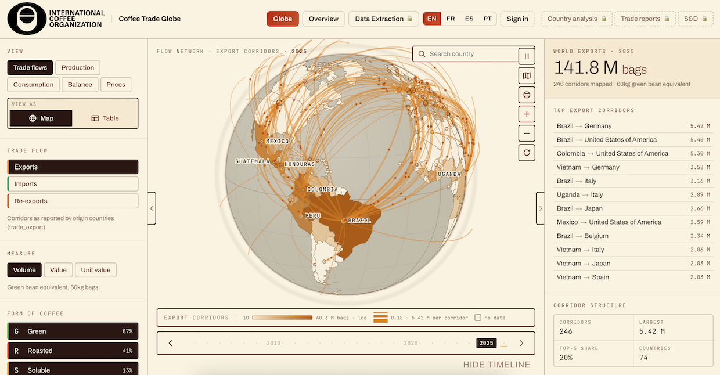The width and height of the screenshot is (720, 375).
Task: Select Uganda → Italy corridor
Action: click(634, 194)
